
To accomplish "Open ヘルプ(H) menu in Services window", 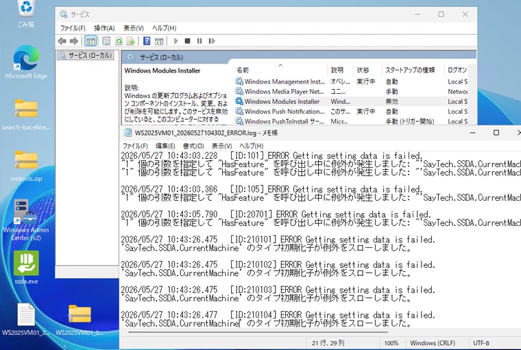I will pos(164,28).
